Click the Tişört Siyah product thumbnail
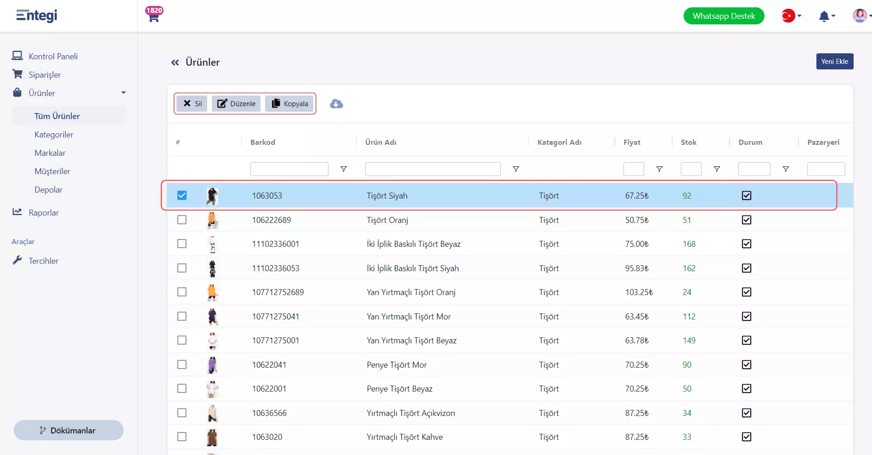 click(212, 196)
